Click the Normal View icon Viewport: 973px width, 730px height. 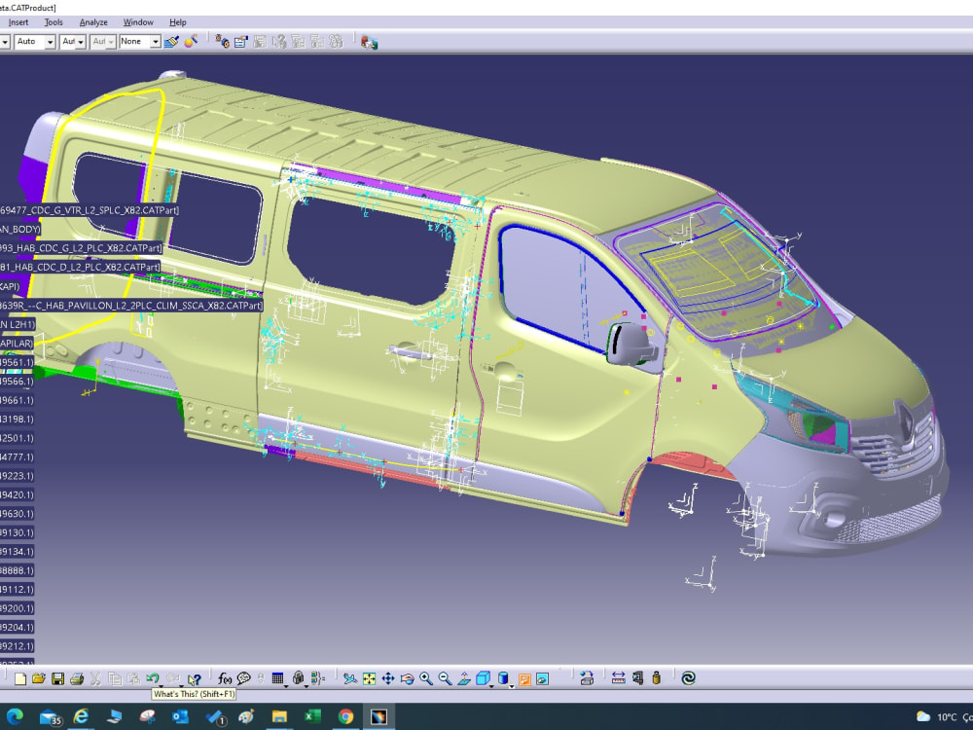click(464, 678)
